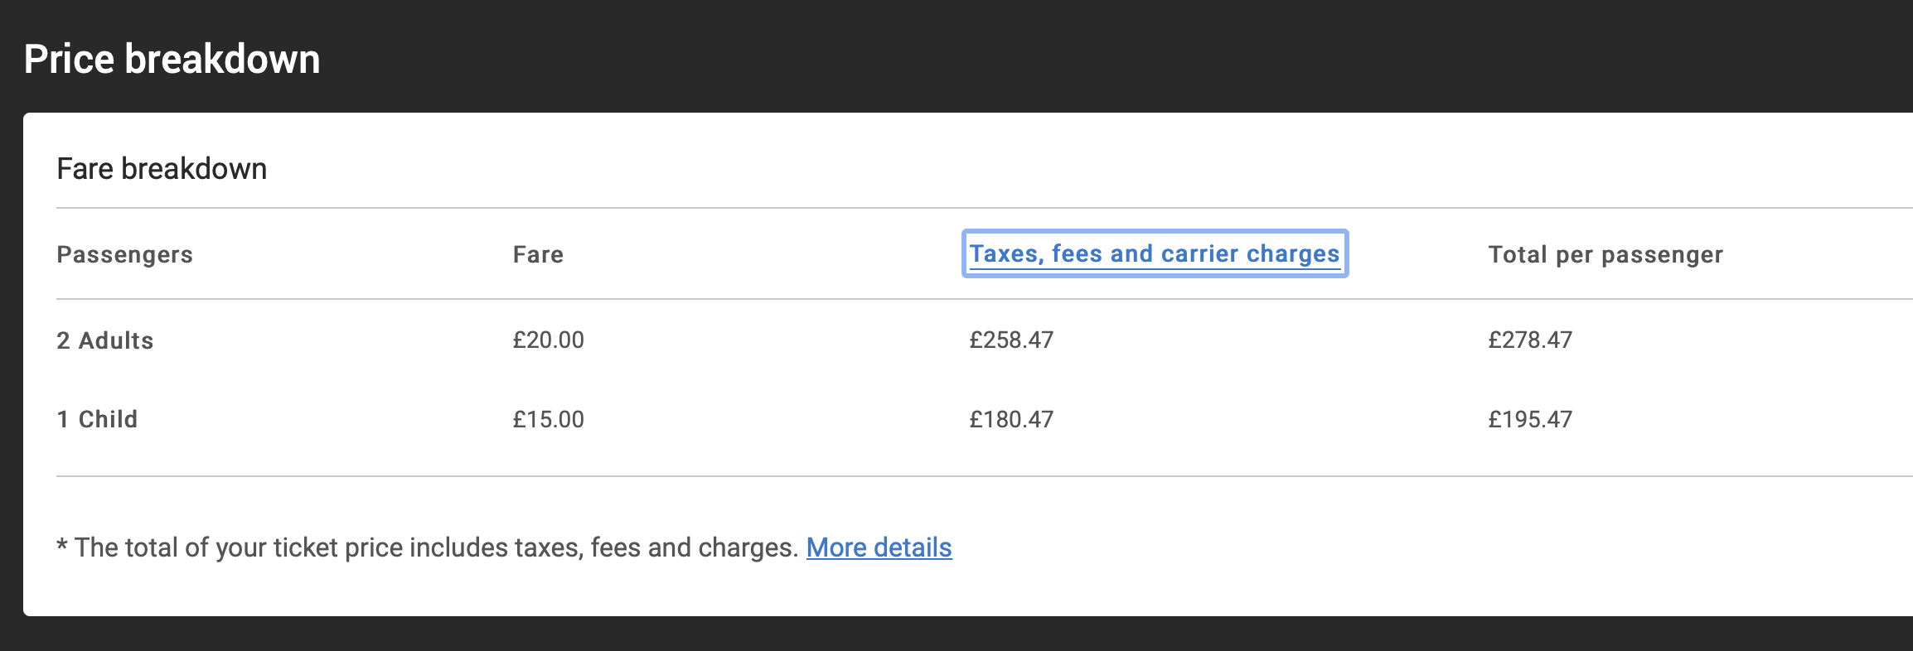The width and height of the screenshot is (1913, 651).
Task: Open Taxes, fees and carrier charges link
Action: click(1155, 253)
